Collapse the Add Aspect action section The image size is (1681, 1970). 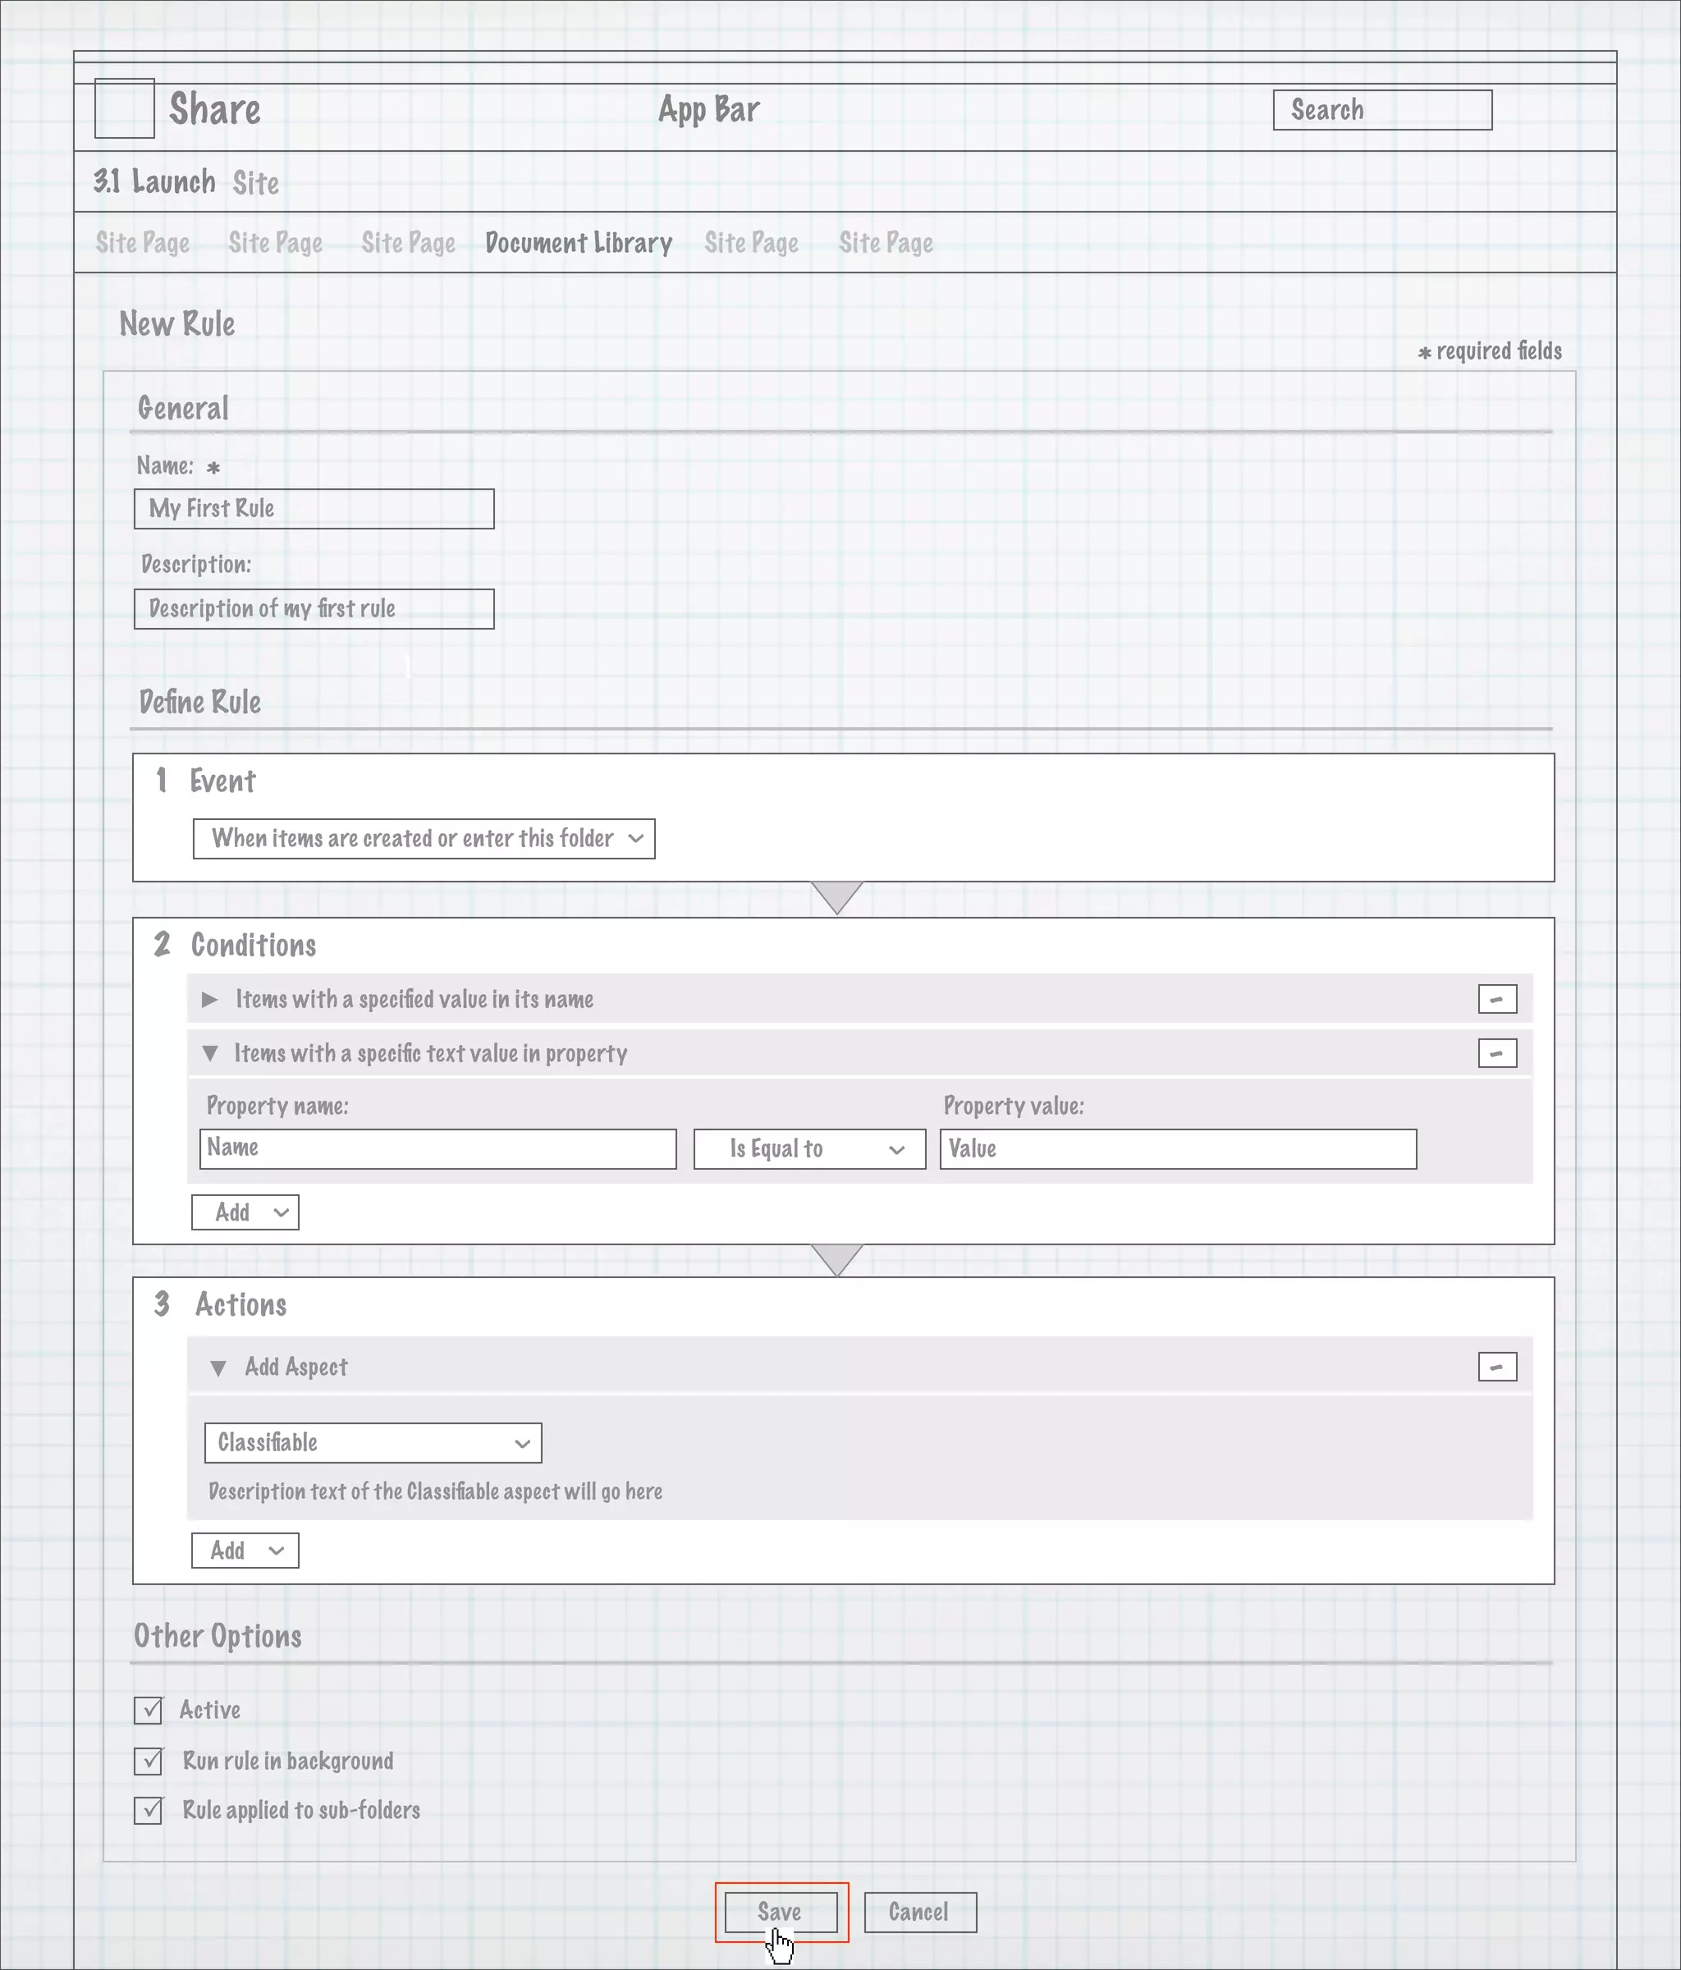pos(218,1368)
